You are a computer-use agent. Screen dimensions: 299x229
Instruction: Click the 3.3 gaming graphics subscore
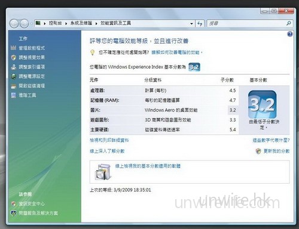point(233,120)
